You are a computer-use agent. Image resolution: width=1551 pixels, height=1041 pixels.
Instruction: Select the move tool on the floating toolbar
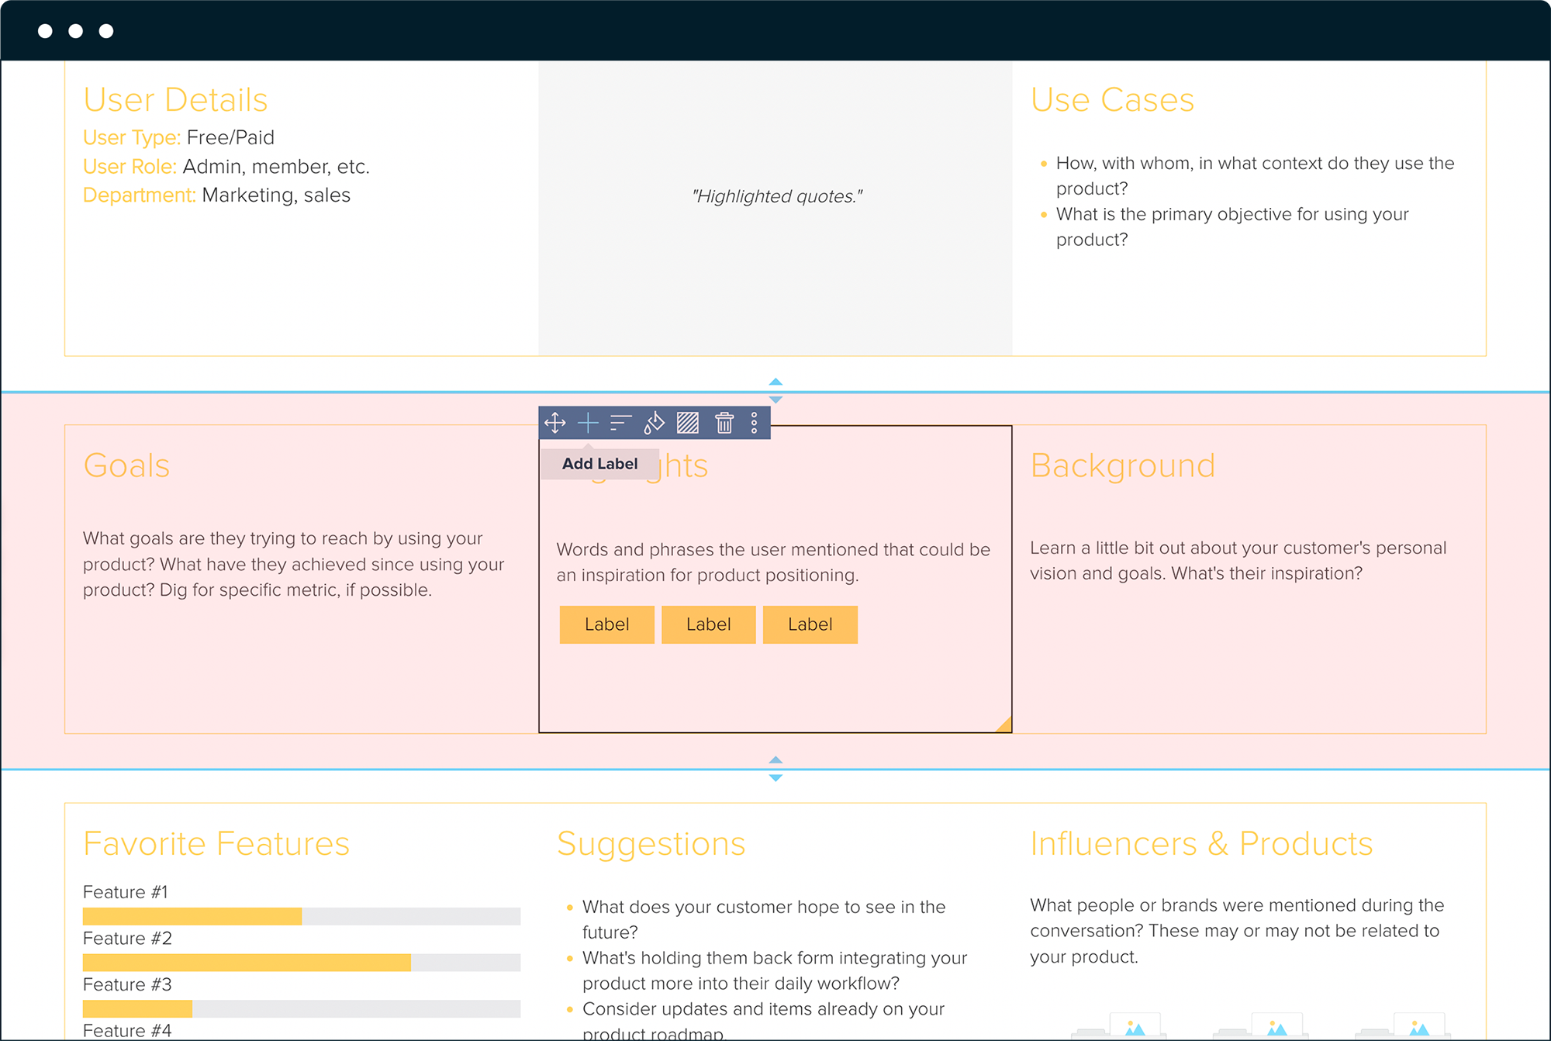point(554,424)
